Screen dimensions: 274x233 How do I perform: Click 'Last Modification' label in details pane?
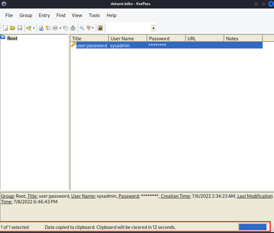[x=255, y=196]
